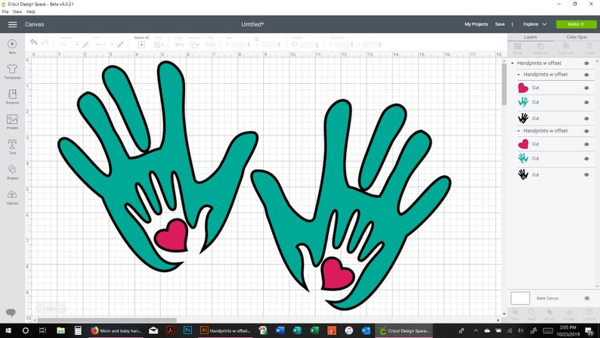Switch to the Color Sync tab

(x=577, y=37)
